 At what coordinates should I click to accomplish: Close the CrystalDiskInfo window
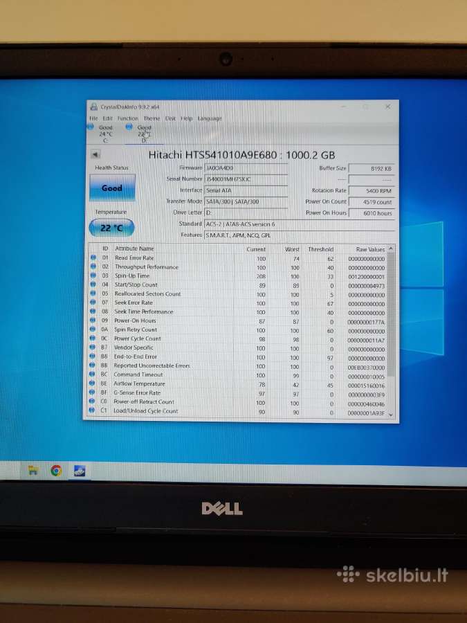pyautogui.click(x=387, y=107)
